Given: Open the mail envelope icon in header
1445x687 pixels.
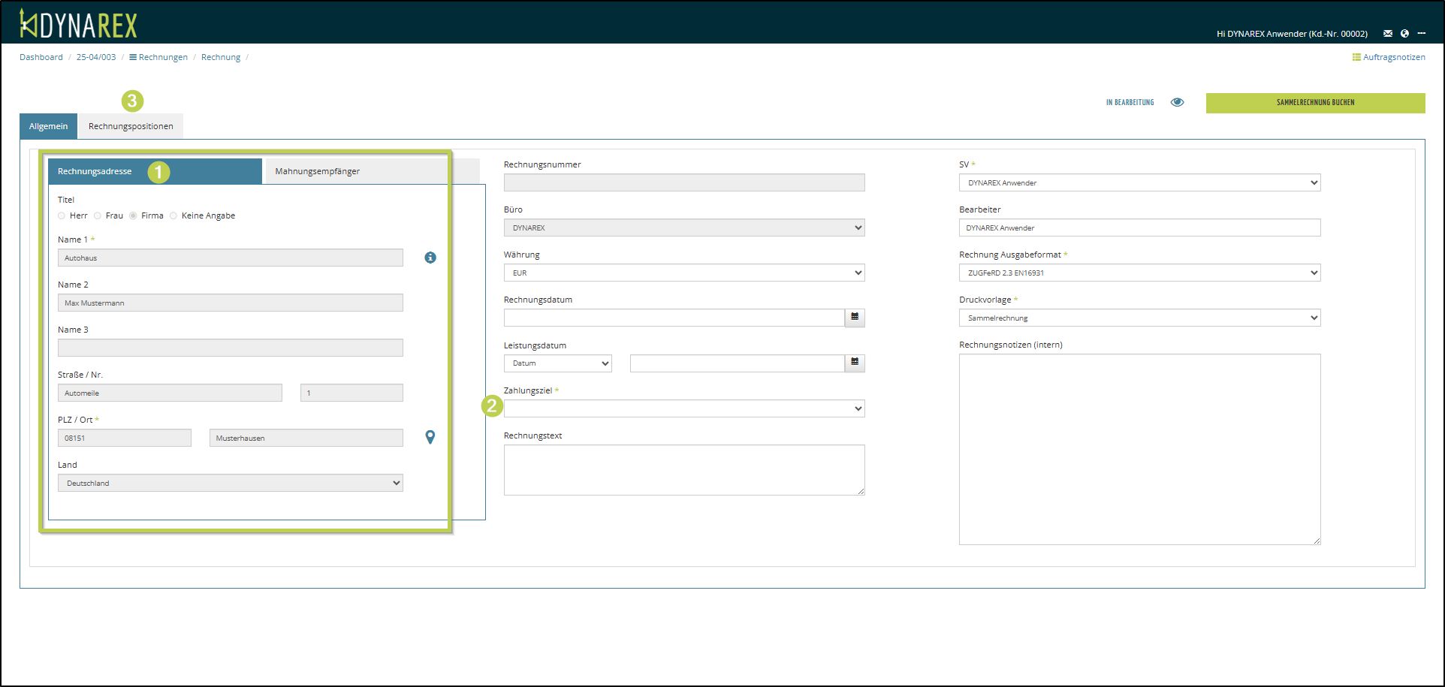Looking at the screenshot, I should 1388,34.
